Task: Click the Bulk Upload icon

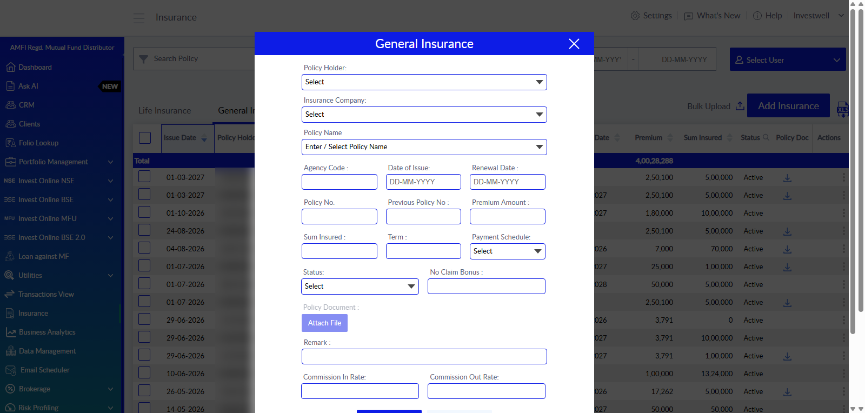Action: pyautogui.click(x=740, y=106)
